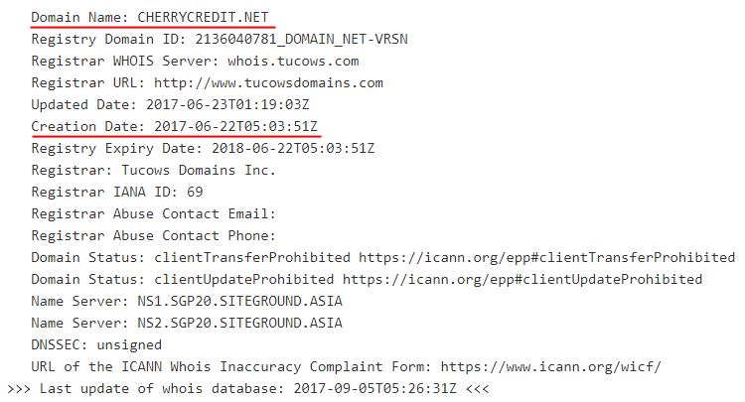Click the Last update of whois database line

click(x=248, y=389)
